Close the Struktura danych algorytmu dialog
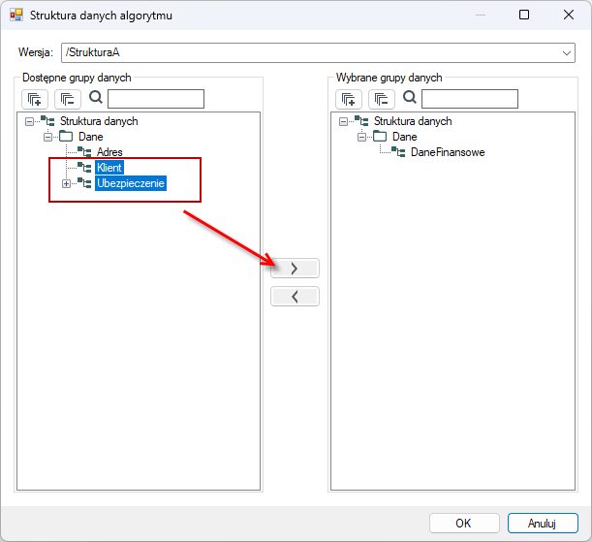Viewport: 592px width, 542px height. click(x=569, y=15)
